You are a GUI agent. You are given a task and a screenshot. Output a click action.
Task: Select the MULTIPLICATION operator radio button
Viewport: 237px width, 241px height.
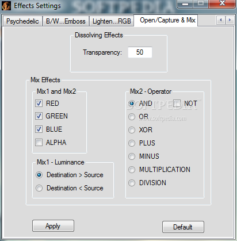click(x=132, y=170)
